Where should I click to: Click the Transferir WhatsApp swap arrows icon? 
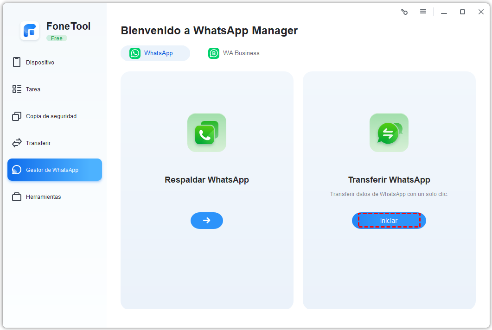pyautogui.click(x=389, y=133)
